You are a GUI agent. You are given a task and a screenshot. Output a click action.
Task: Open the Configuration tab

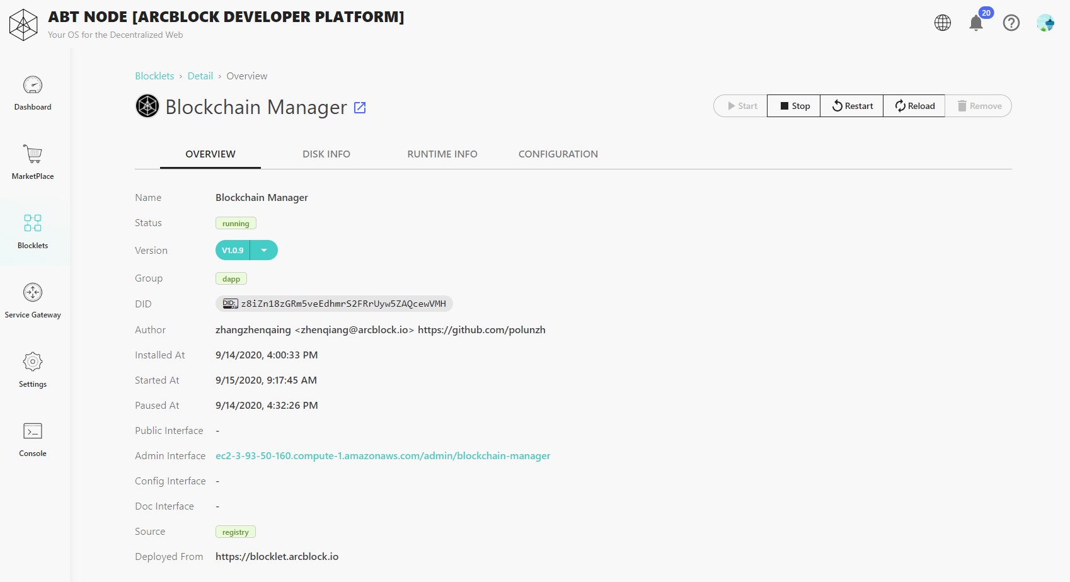(558, 154)
